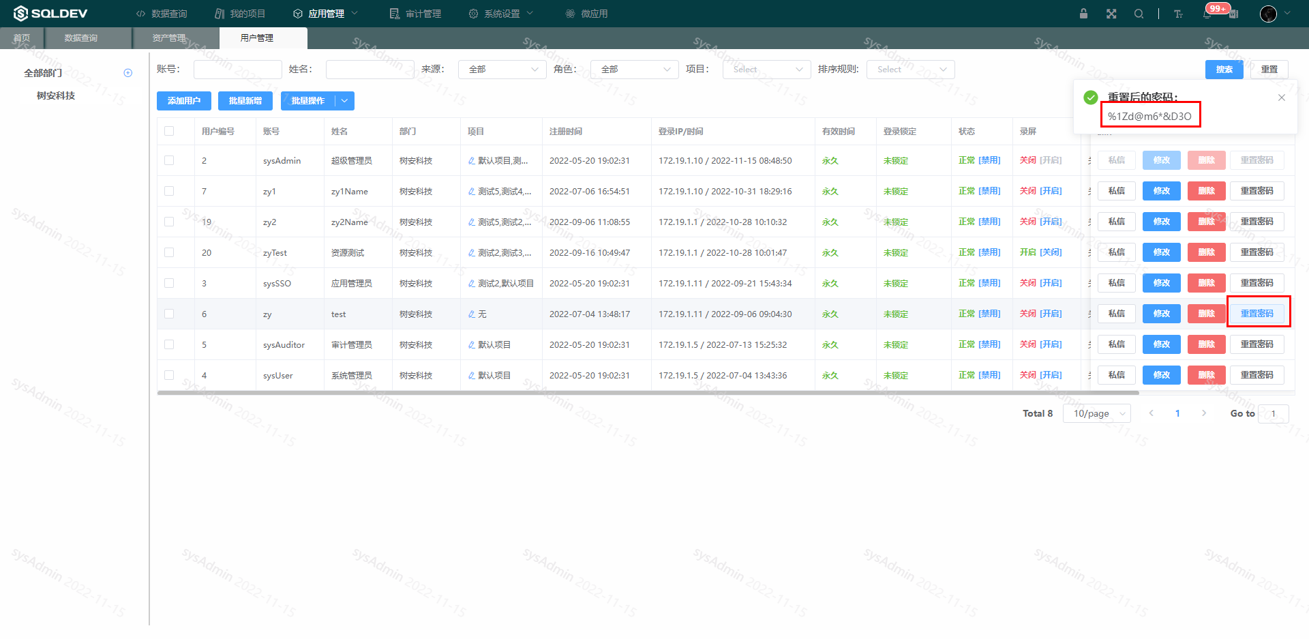Image resolution: width=1309 pixels, height=639 pixels.
Task: Select 全部部门 in department tree
Action: 43,73
